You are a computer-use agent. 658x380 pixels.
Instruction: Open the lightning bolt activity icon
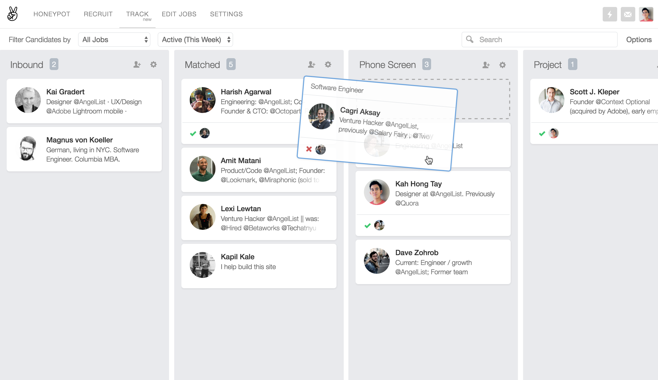[609, 14]
